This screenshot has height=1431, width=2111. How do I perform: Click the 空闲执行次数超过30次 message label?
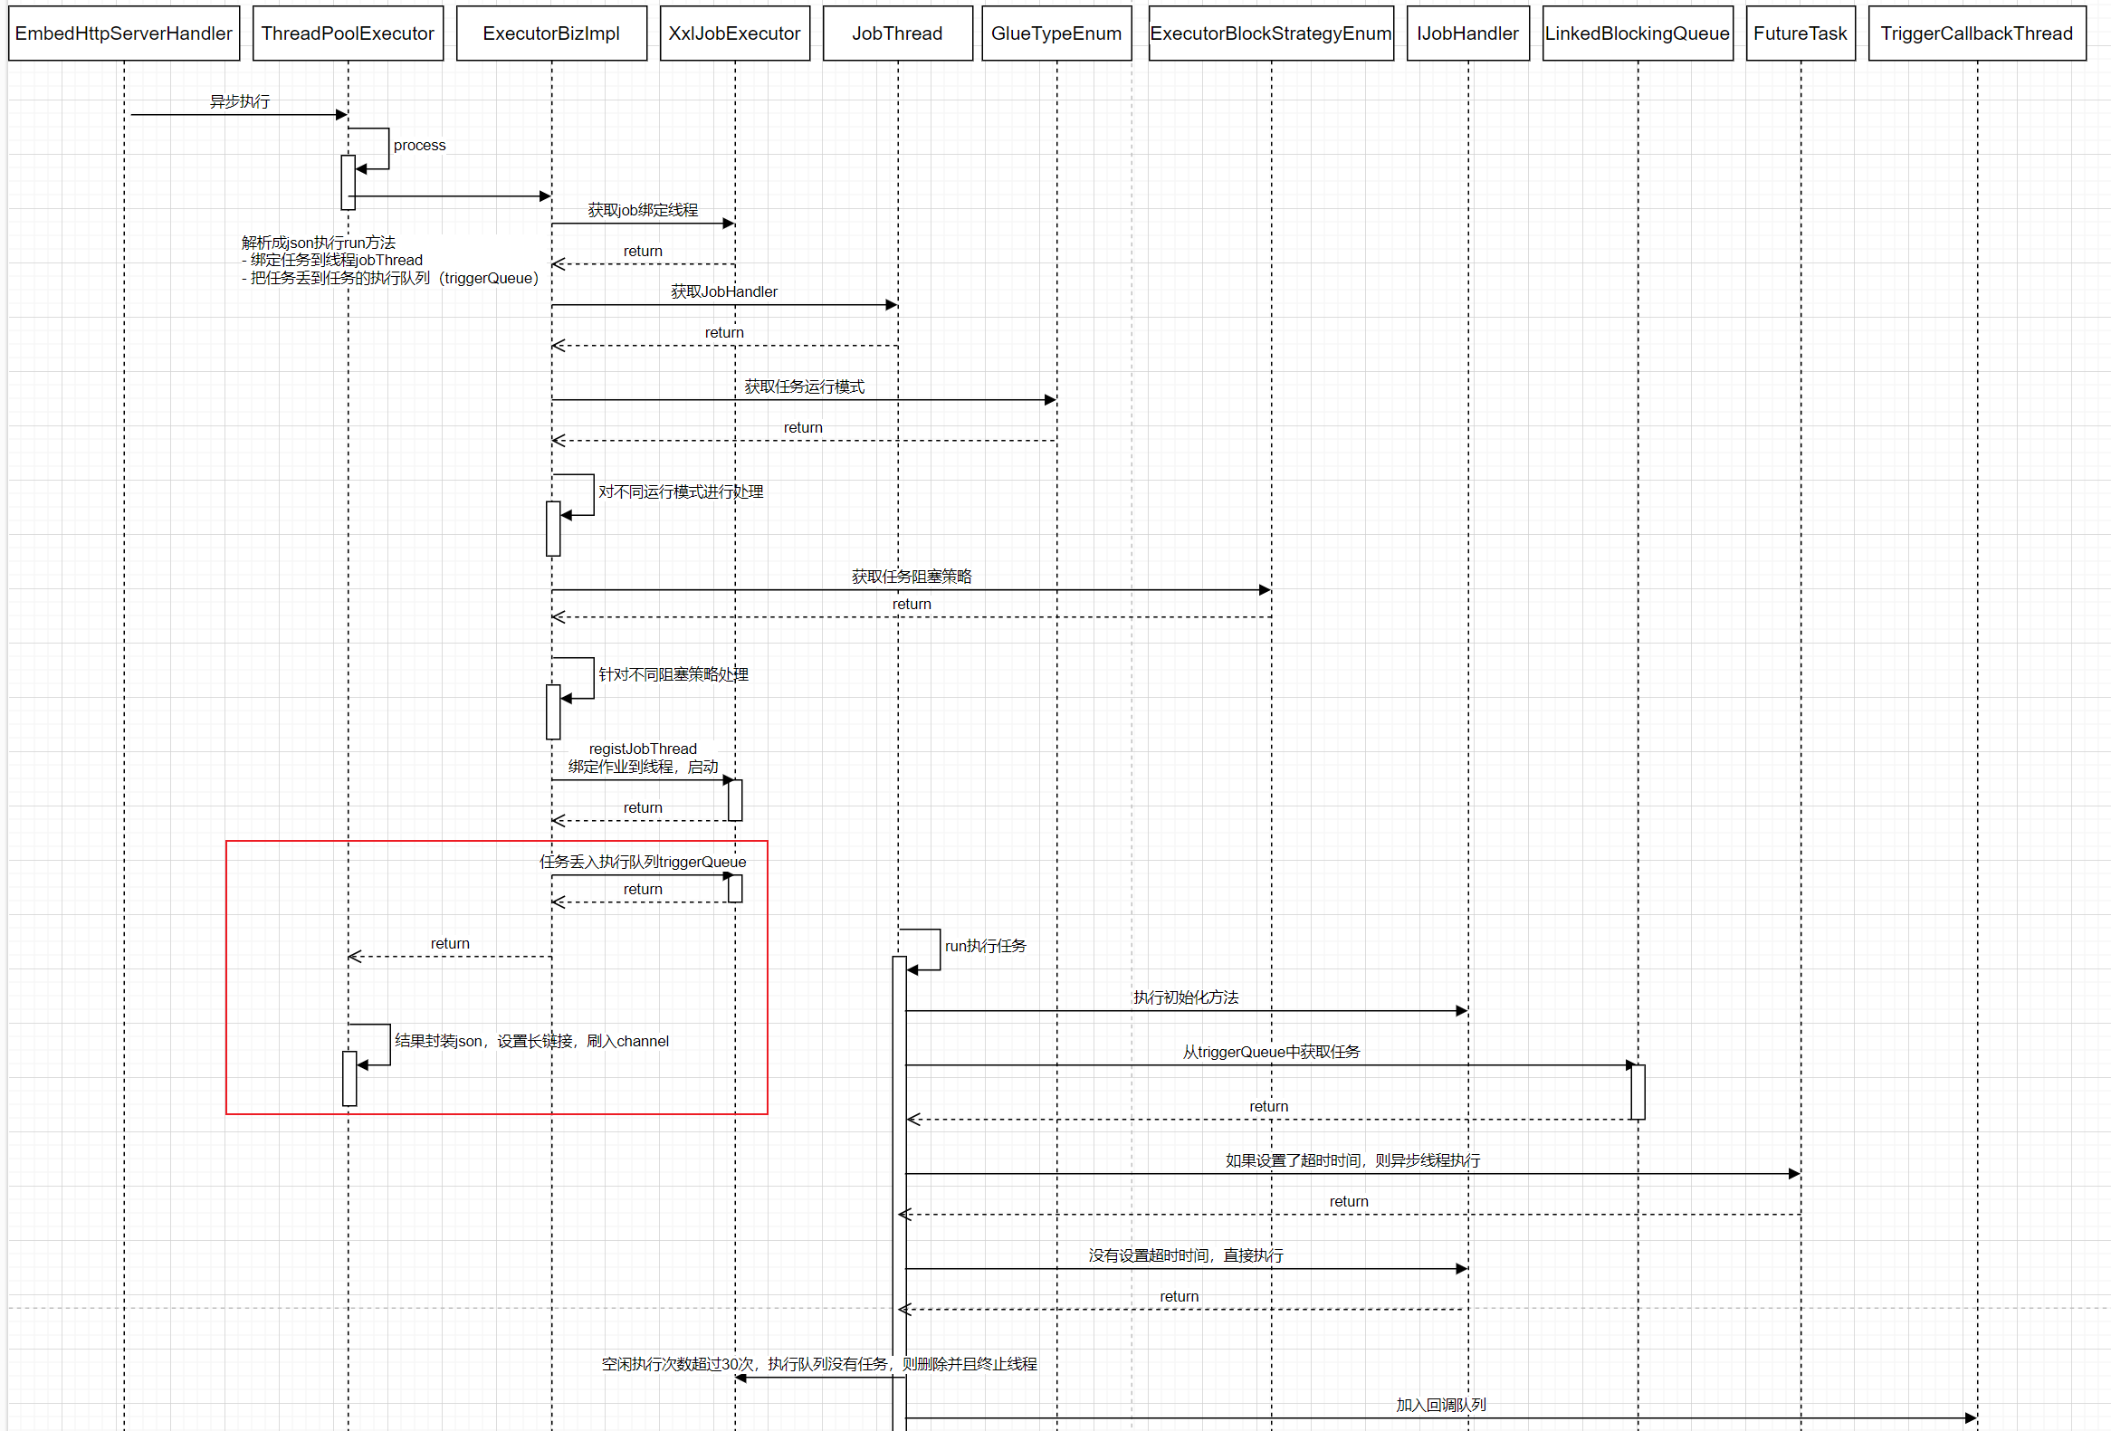tap(819, 1364)
